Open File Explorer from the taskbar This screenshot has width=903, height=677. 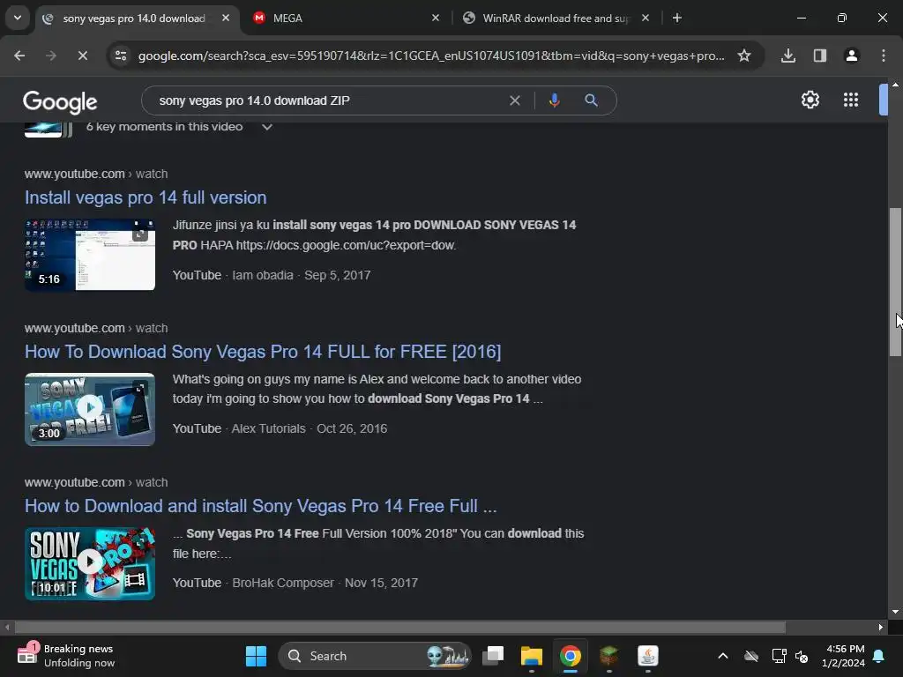coord(532,656)
